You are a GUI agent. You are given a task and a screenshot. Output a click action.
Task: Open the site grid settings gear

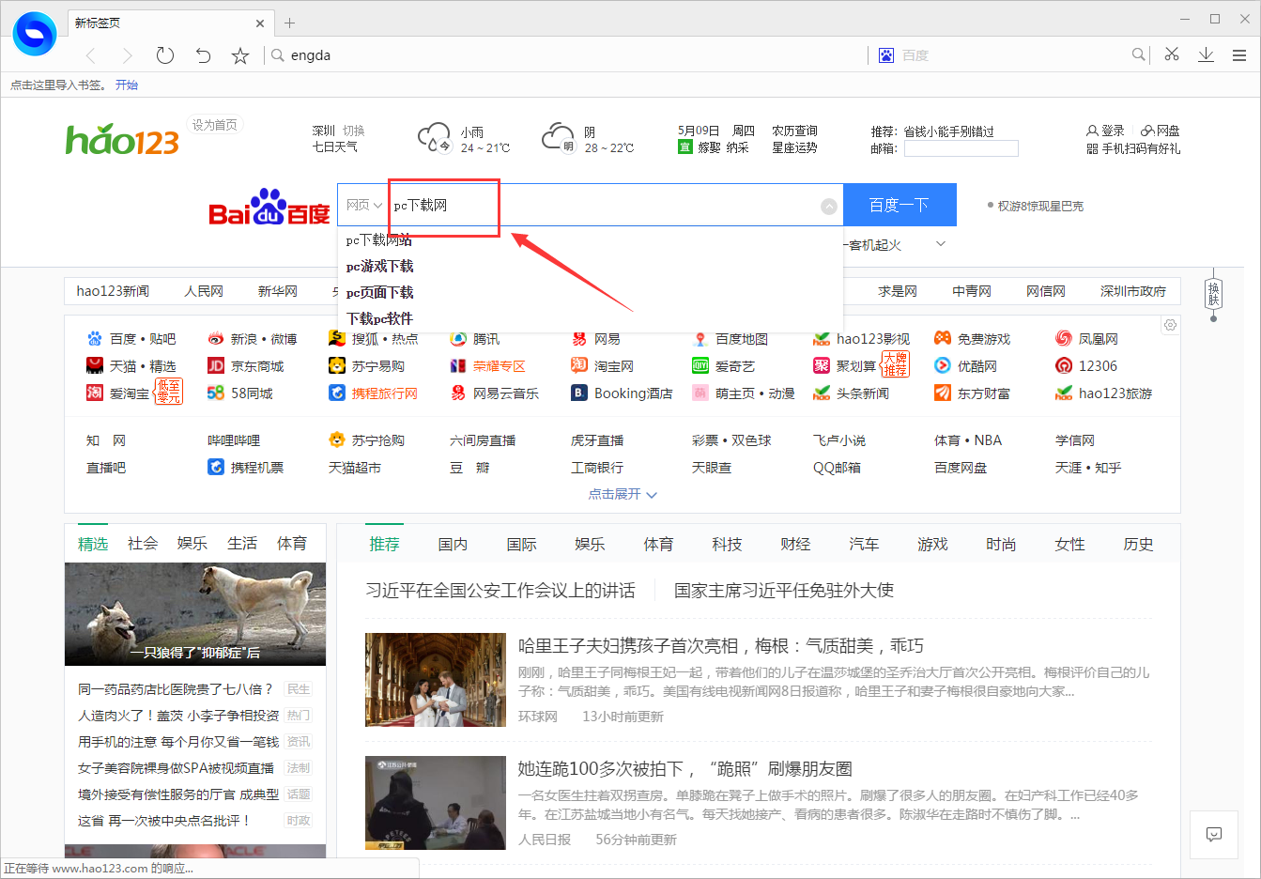pyautogui.click(x=1170, y=324)
